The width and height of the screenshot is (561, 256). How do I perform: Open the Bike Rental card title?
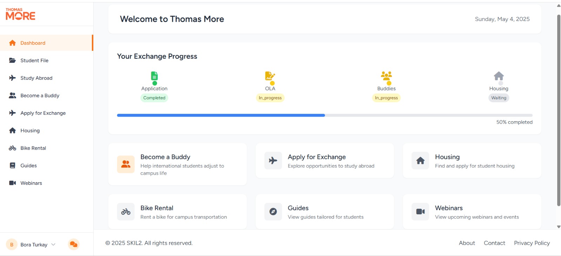[157, 208]
